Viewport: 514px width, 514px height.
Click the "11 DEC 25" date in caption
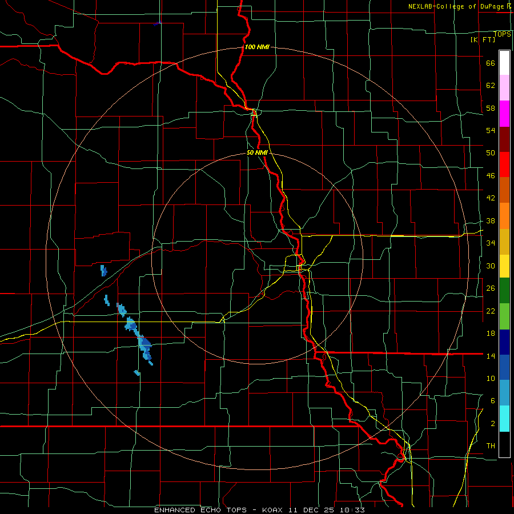(x=312, y=510)
